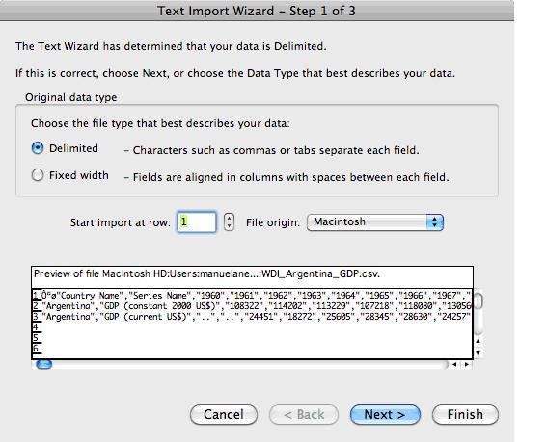Click the disabled Back button

click(x=304, y=414)
